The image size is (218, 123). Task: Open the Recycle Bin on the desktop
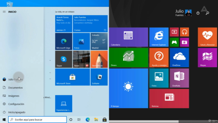10,4
